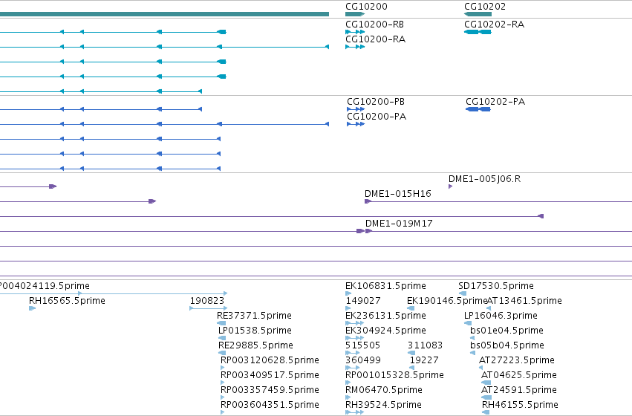Select the 190823 feature label

(x=207, y=301)
